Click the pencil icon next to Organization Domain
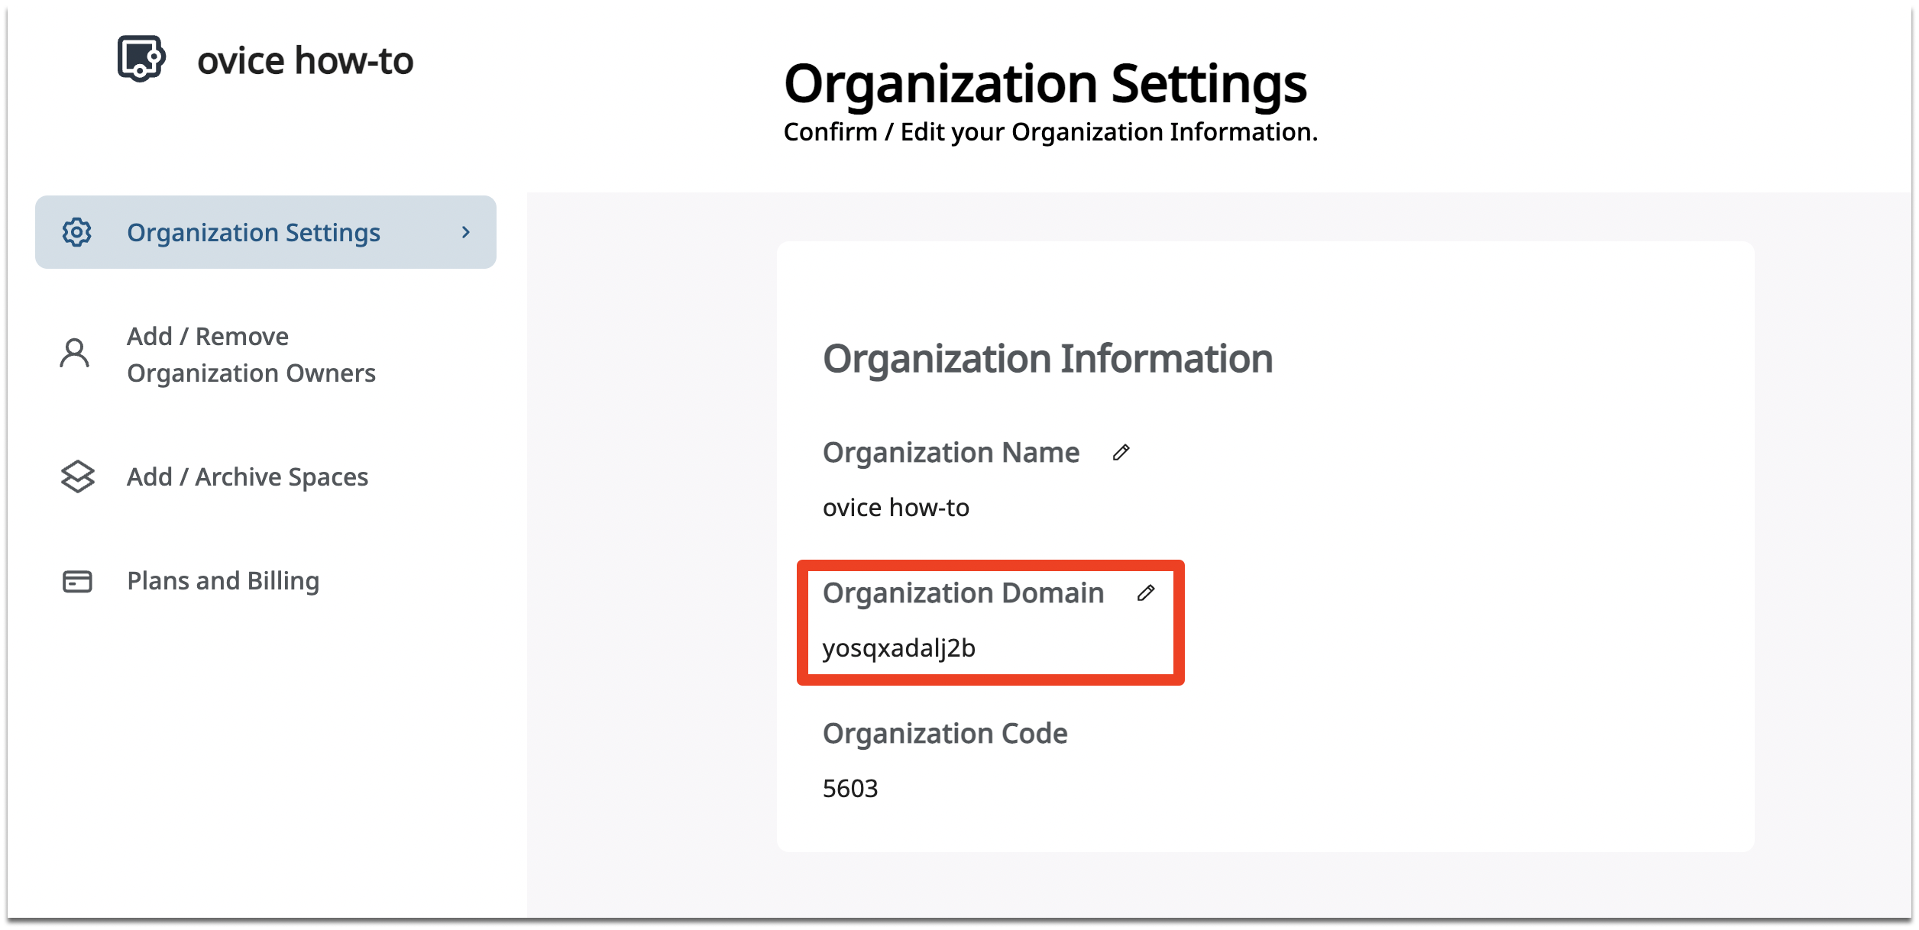 point(1146,593)
